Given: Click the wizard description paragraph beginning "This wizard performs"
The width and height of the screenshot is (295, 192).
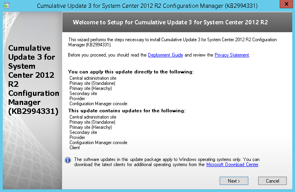Looking at the screenshot, I should click(x=172, y=42).
